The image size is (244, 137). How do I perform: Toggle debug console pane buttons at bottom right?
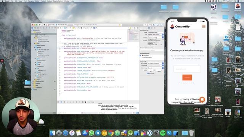[x=137, y=113]
